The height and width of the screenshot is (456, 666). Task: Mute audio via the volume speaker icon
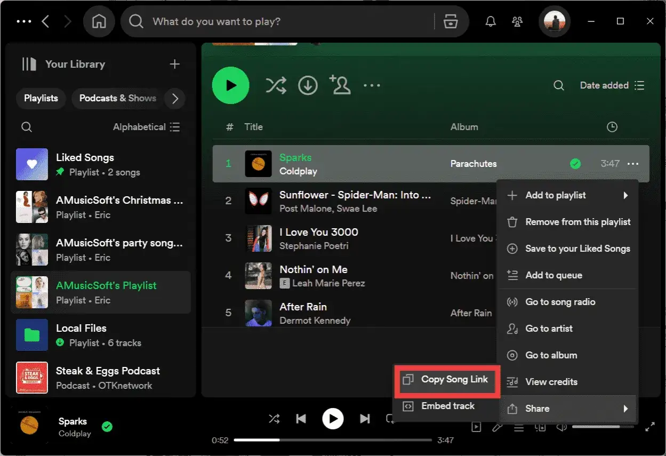coord(561,427)
